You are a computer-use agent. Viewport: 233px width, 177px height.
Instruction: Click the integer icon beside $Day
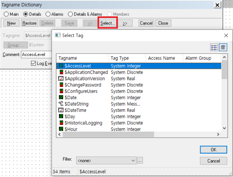point(61,116)
